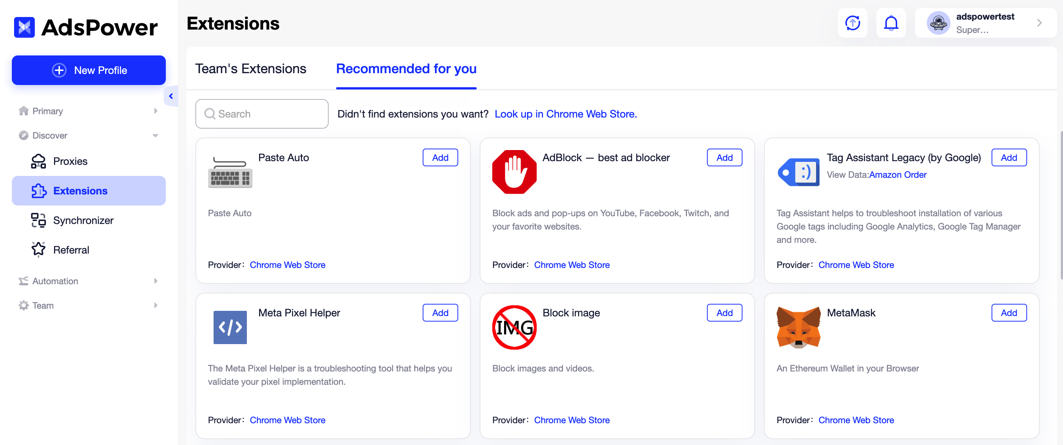Click the New Profile button

[89, 70]
